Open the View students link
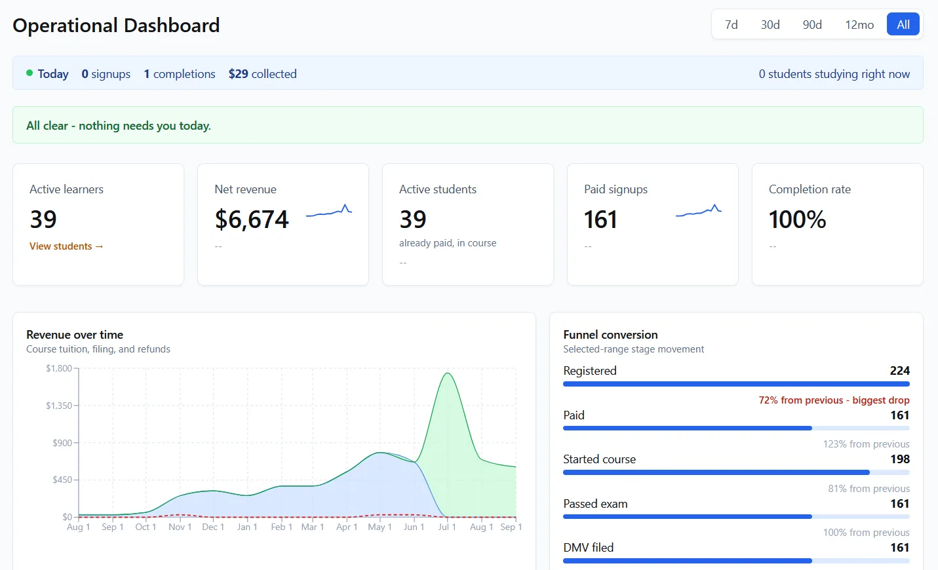This screenshot has height=570, width=938. coord(66,246)
